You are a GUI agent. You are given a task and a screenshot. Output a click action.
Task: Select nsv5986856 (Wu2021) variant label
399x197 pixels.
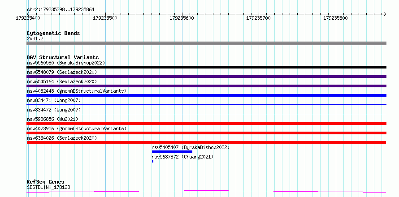click(52, 119)
